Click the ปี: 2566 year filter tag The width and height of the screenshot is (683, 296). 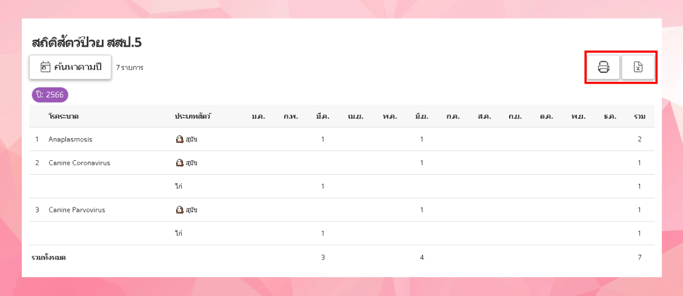click(50, 95)
